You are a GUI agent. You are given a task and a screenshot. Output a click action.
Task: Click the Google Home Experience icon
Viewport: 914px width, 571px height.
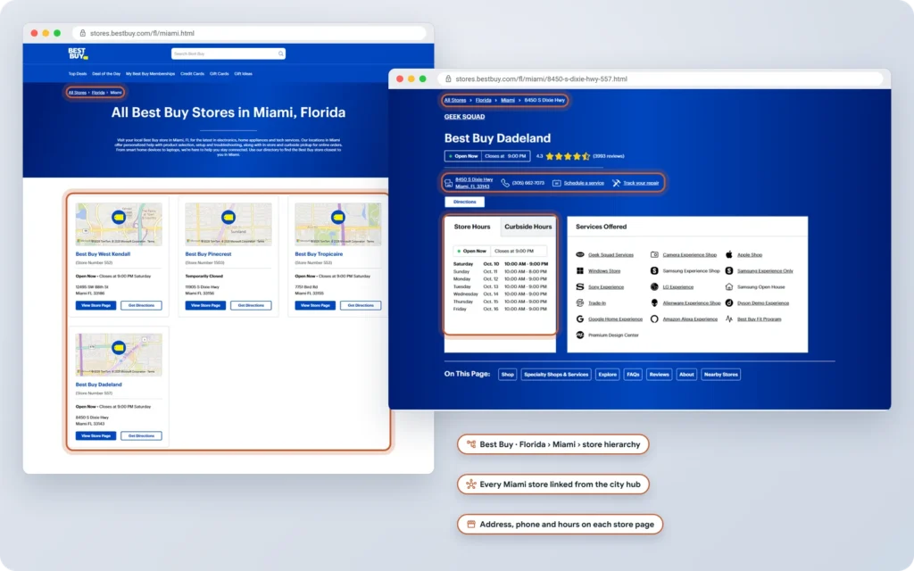579,319
